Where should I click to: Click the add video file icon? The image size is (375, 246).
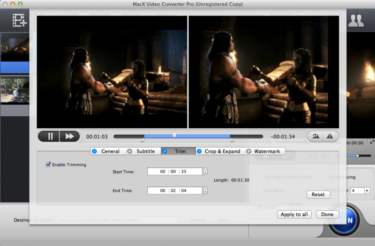20,21
